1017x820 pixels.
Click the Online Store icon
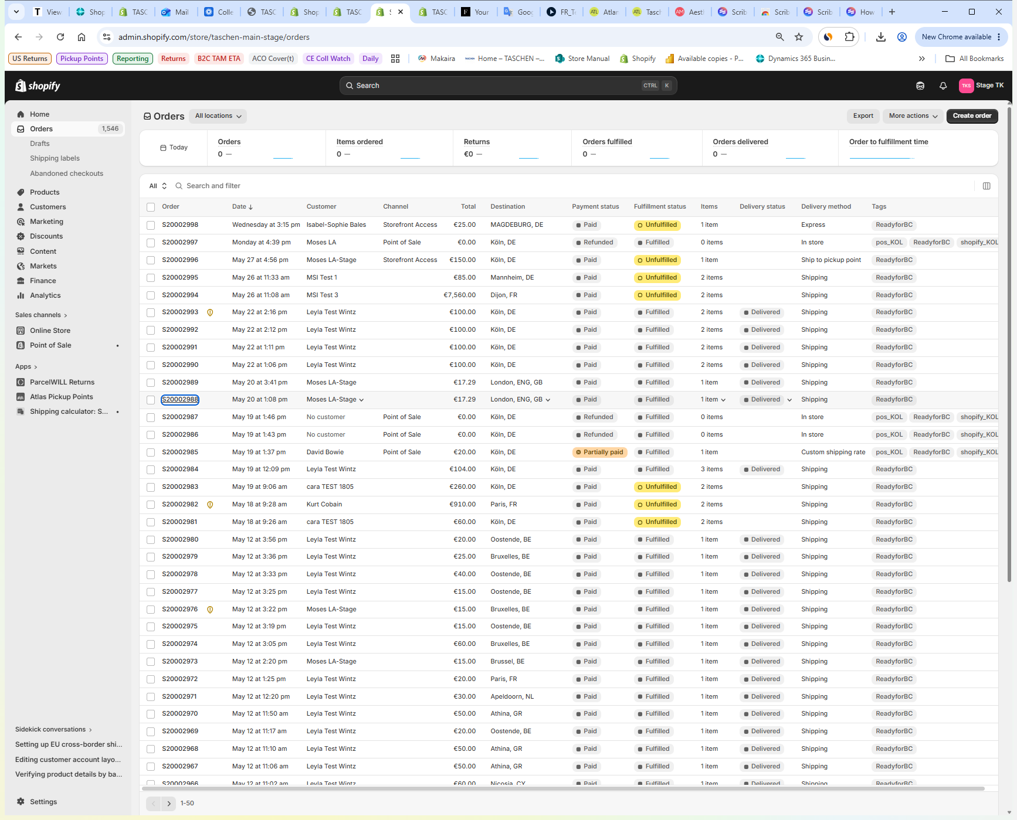tap(21, 331)
